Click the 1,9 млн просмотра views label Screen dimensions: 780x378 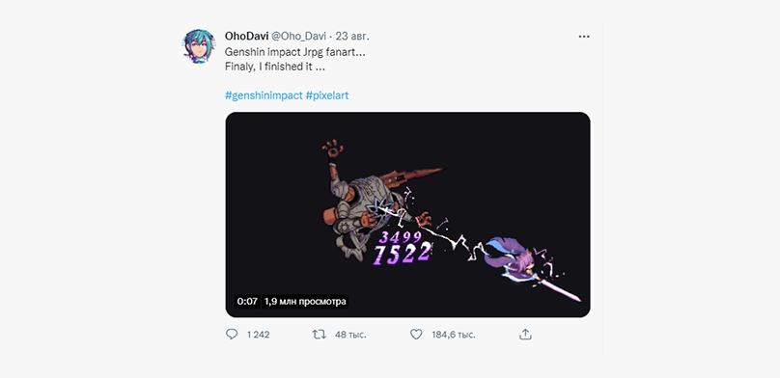point(305,301)
